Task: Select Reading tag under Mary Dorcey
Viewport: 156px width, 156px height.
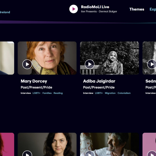Action: click(58, 93)
